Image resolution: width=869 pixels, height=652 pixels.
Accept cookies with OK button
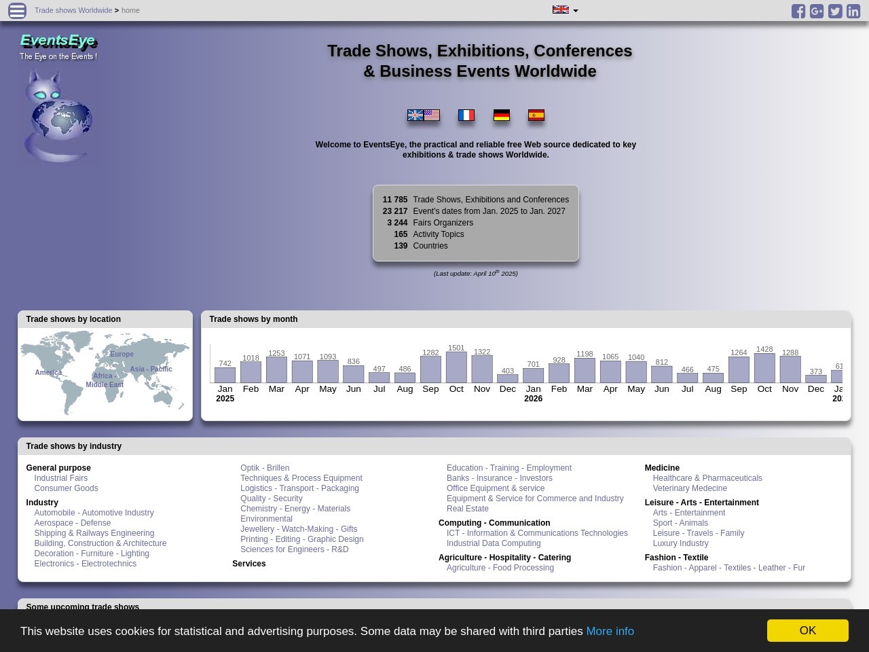(x=808, y=630)
